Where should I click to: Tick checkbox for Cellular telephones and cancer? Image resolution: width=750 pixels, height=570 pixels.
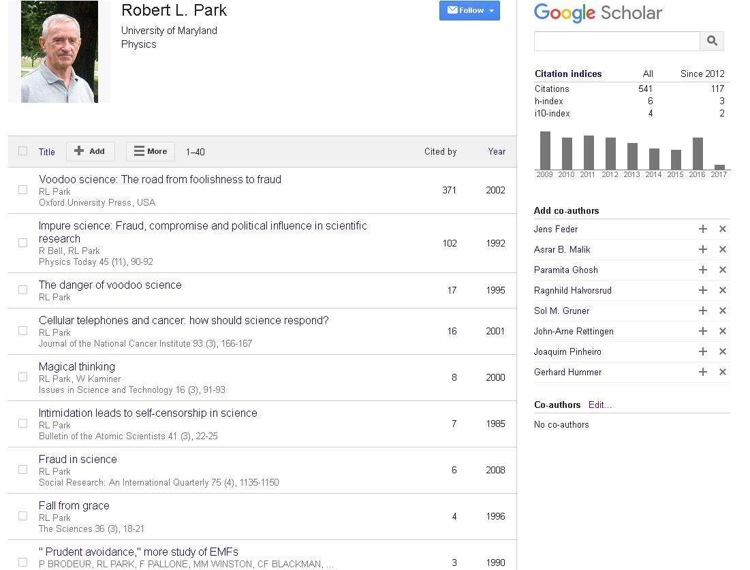pyautogui.click(x=22, y=331)
